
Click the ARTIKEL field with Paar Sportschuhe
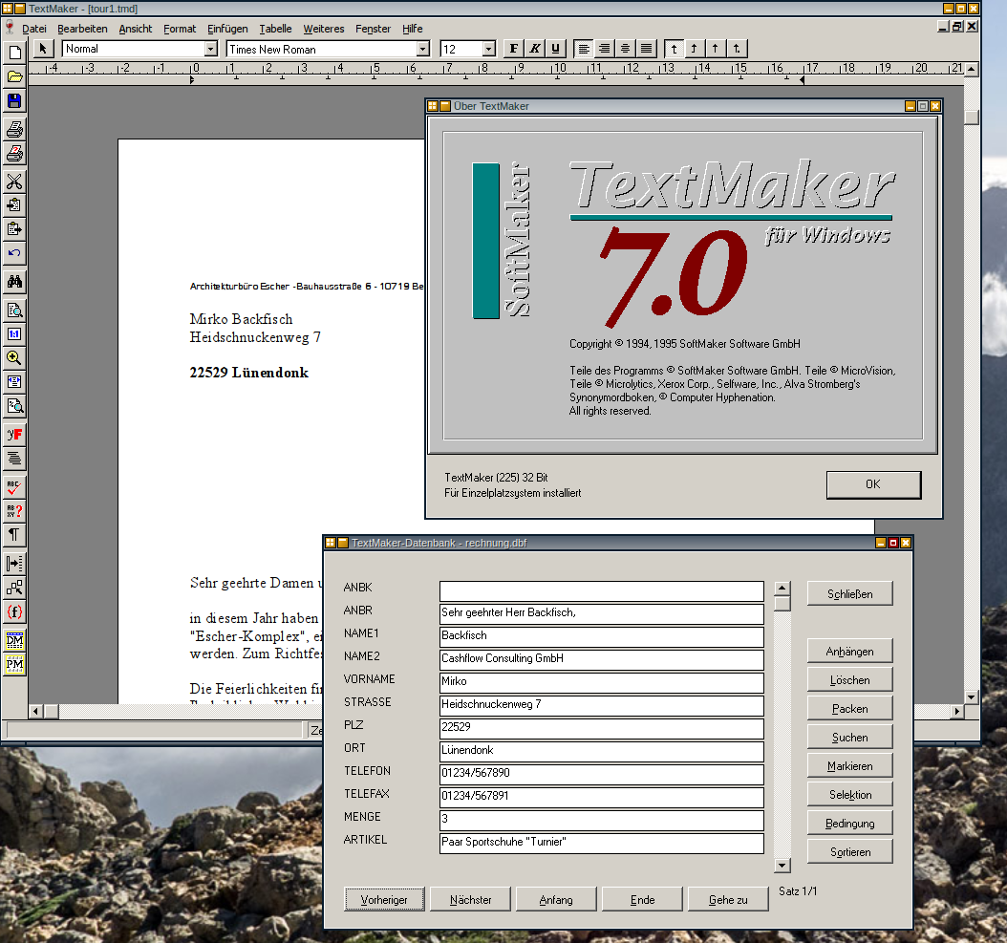(x=602, y=842)
